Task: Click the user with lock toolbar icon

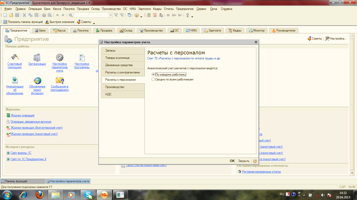Action: coord(161,15)
